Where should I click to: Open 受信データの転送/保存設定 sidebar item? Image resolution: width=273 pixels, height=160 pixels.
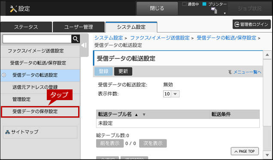pyautogui.click(x=40, y=63)
